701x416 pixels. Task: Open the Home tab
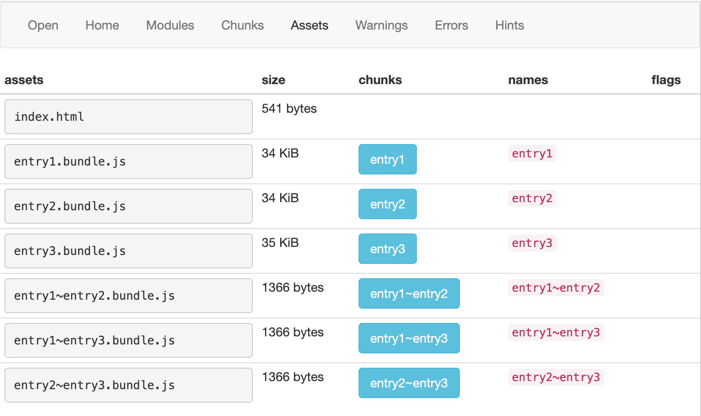[x=102, y=25]
